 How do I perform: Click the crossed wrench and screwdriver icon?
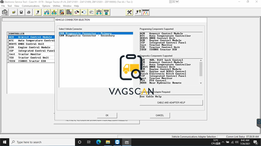129,12
